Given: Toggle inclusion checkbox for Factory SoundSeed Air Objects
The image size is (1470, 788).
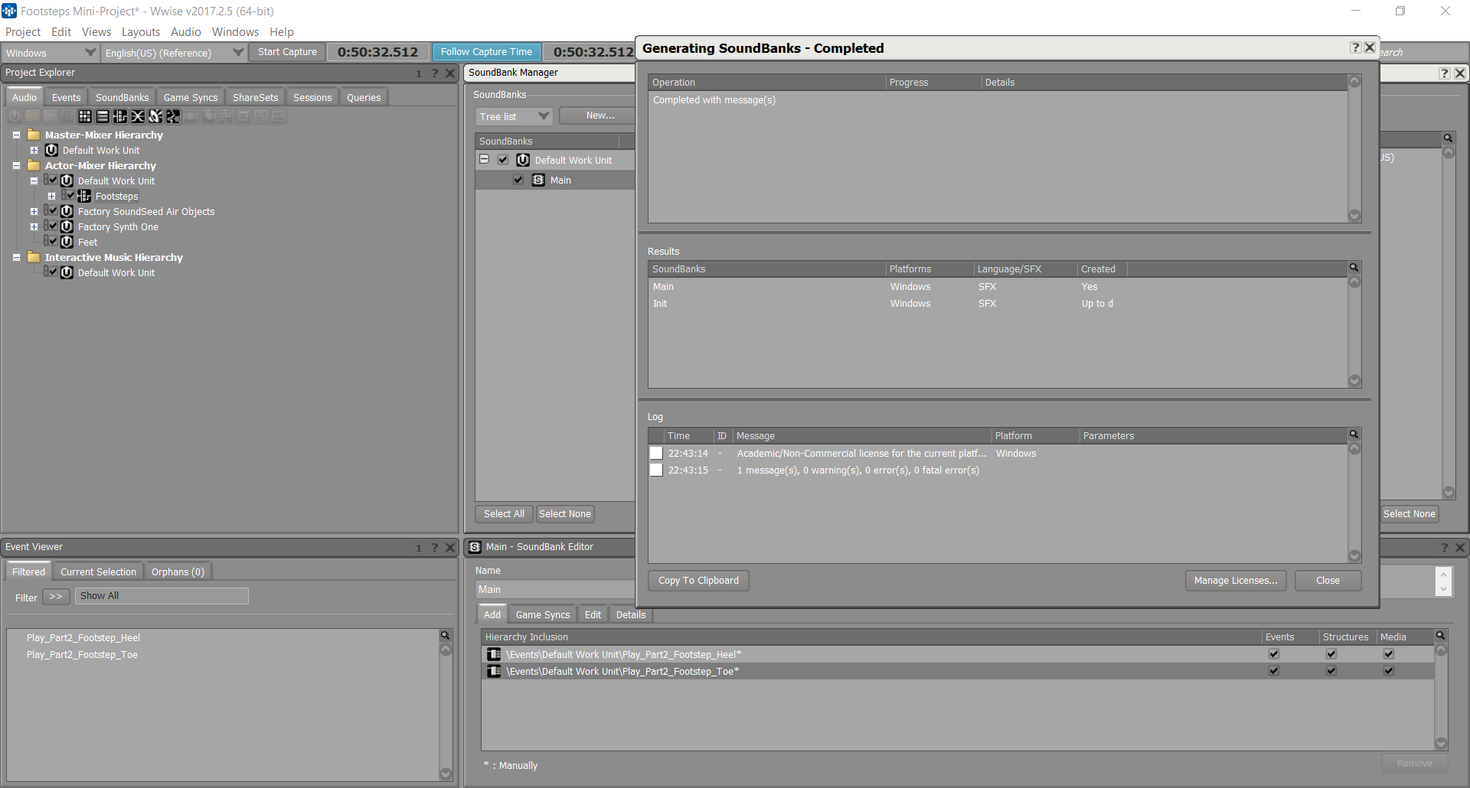Looking at the screenshot, I should point(53,210).
